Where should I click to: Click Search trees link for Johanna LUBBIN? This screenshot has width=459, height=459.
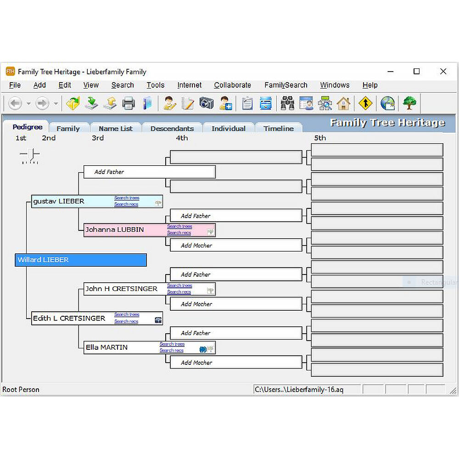point(179,226)
